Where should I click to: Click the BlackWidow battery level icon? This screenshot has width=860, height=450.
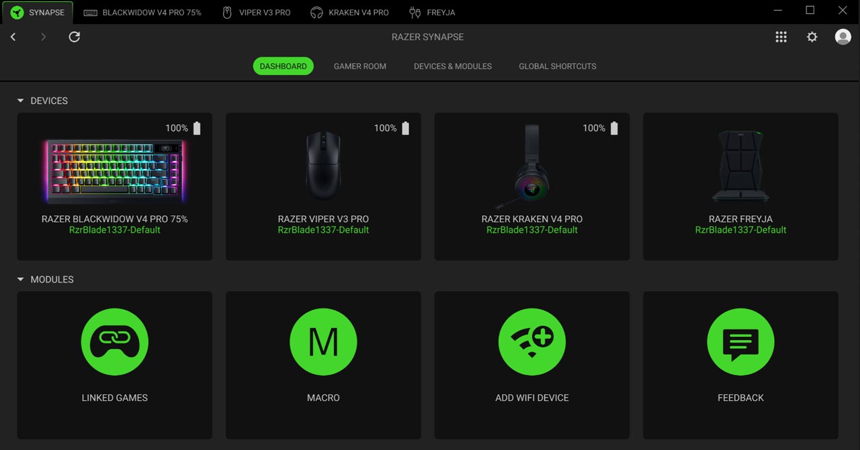pos(197,128)
